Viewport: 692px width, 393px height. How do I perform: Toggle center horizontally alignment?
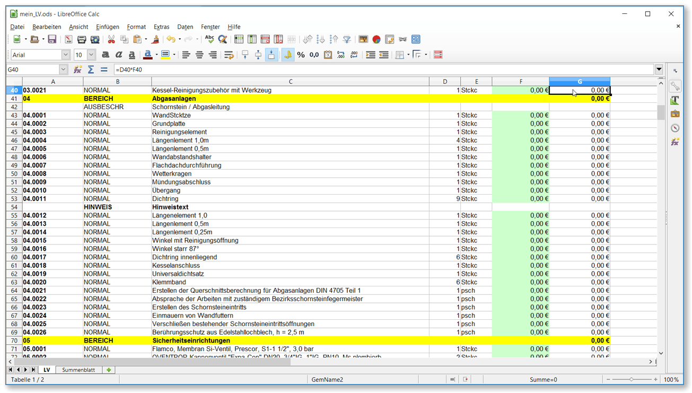[199, 55]
